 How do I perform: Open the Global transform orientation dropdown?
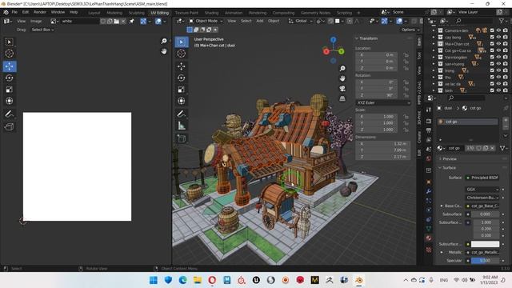point(301,21)
